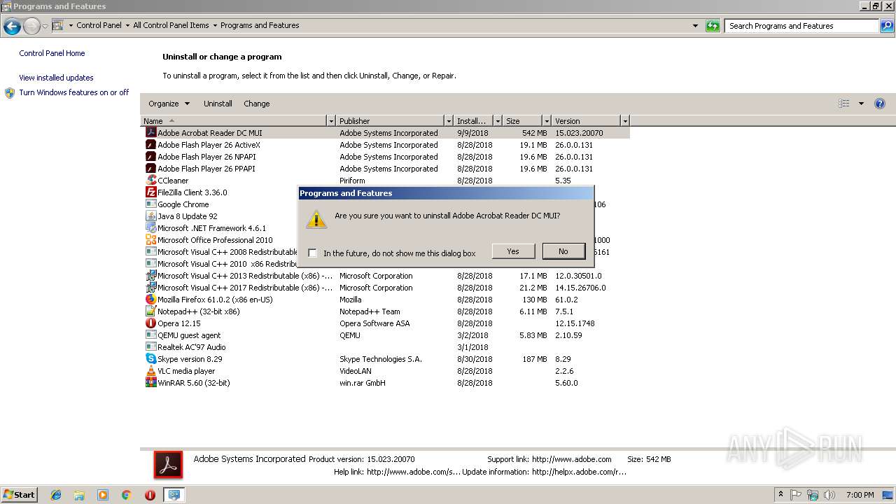Open the Organize dropdown menu
This screenshot has width=896, height=504.
(x=169, y=104)
